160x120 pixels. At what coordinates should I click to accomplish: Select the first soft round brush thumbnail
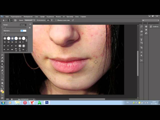point(5,38)
